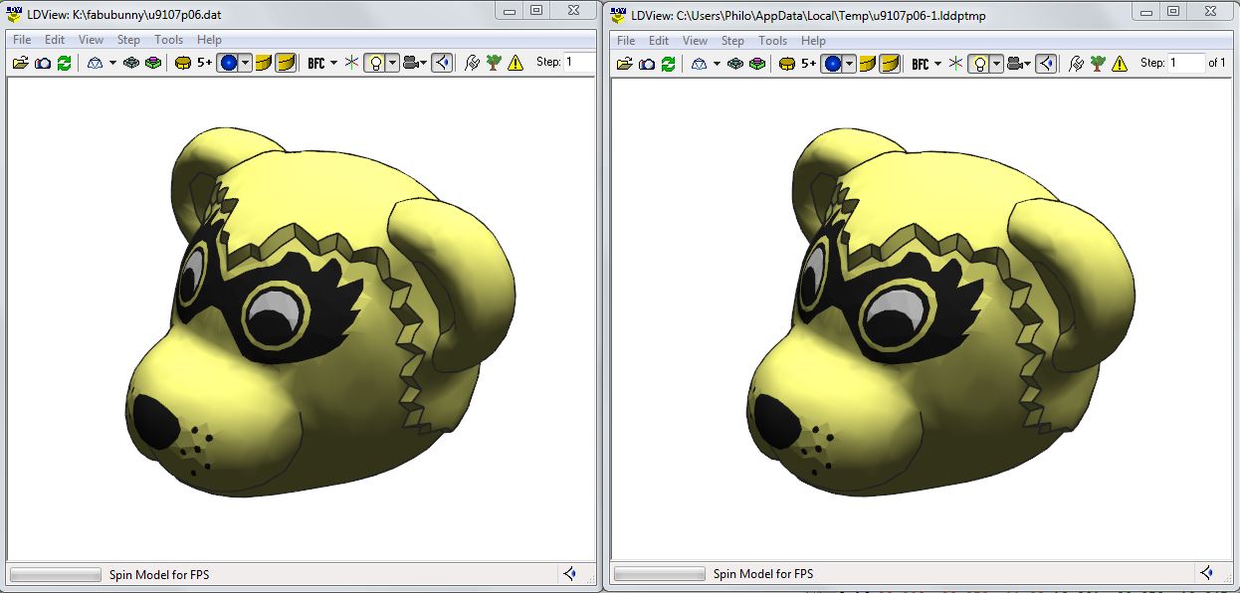Image resolution: width=1240 pixels, height=593 pixels.
Task: Click yellow cylinder primitive substitution icon, left window
Action: tap(183, 63)
